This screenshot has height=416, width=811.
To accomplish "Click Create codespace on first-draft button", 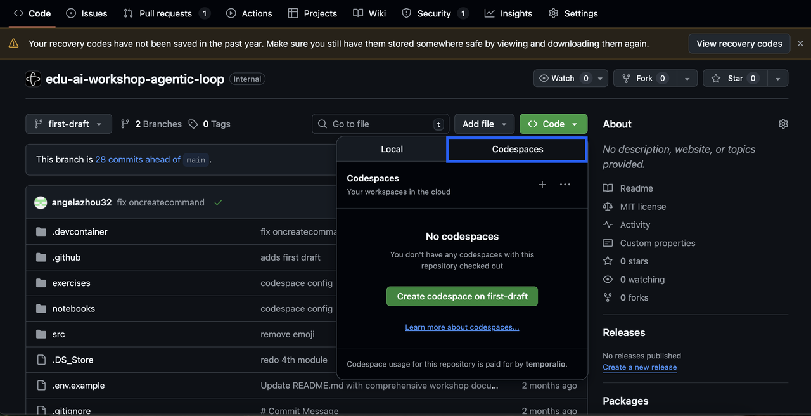I will (x=462, y=296).
